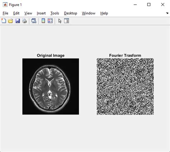170x152 pixels.
Task: Click the New Figure toolbar icon
Action: pyautogui.click(x=4, y=21)
